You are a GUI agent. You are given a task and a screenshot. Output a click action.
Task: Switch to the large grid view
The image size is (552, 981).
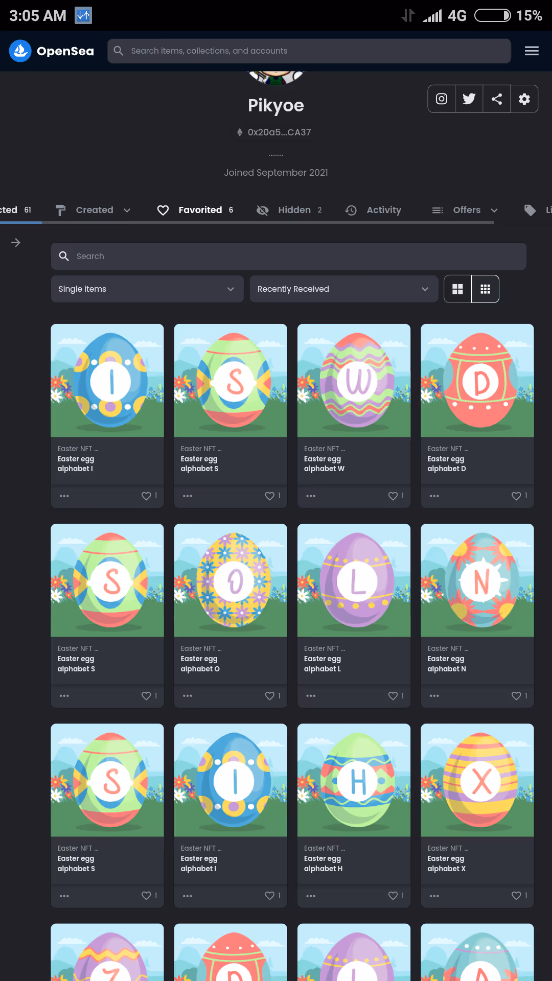tap(458, 289)
